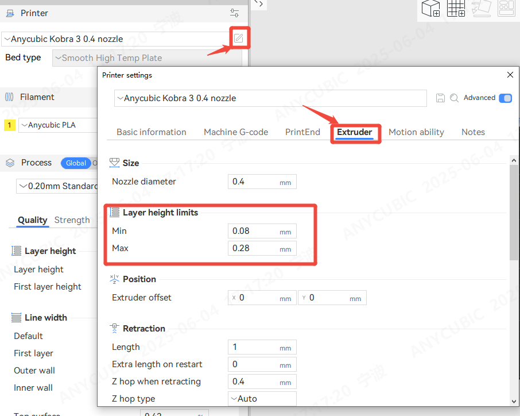The width and height of the screenshot is (520, 416).
Task: Click the sidebar collapse arrows icon
Action: click(x=259, y=3)
